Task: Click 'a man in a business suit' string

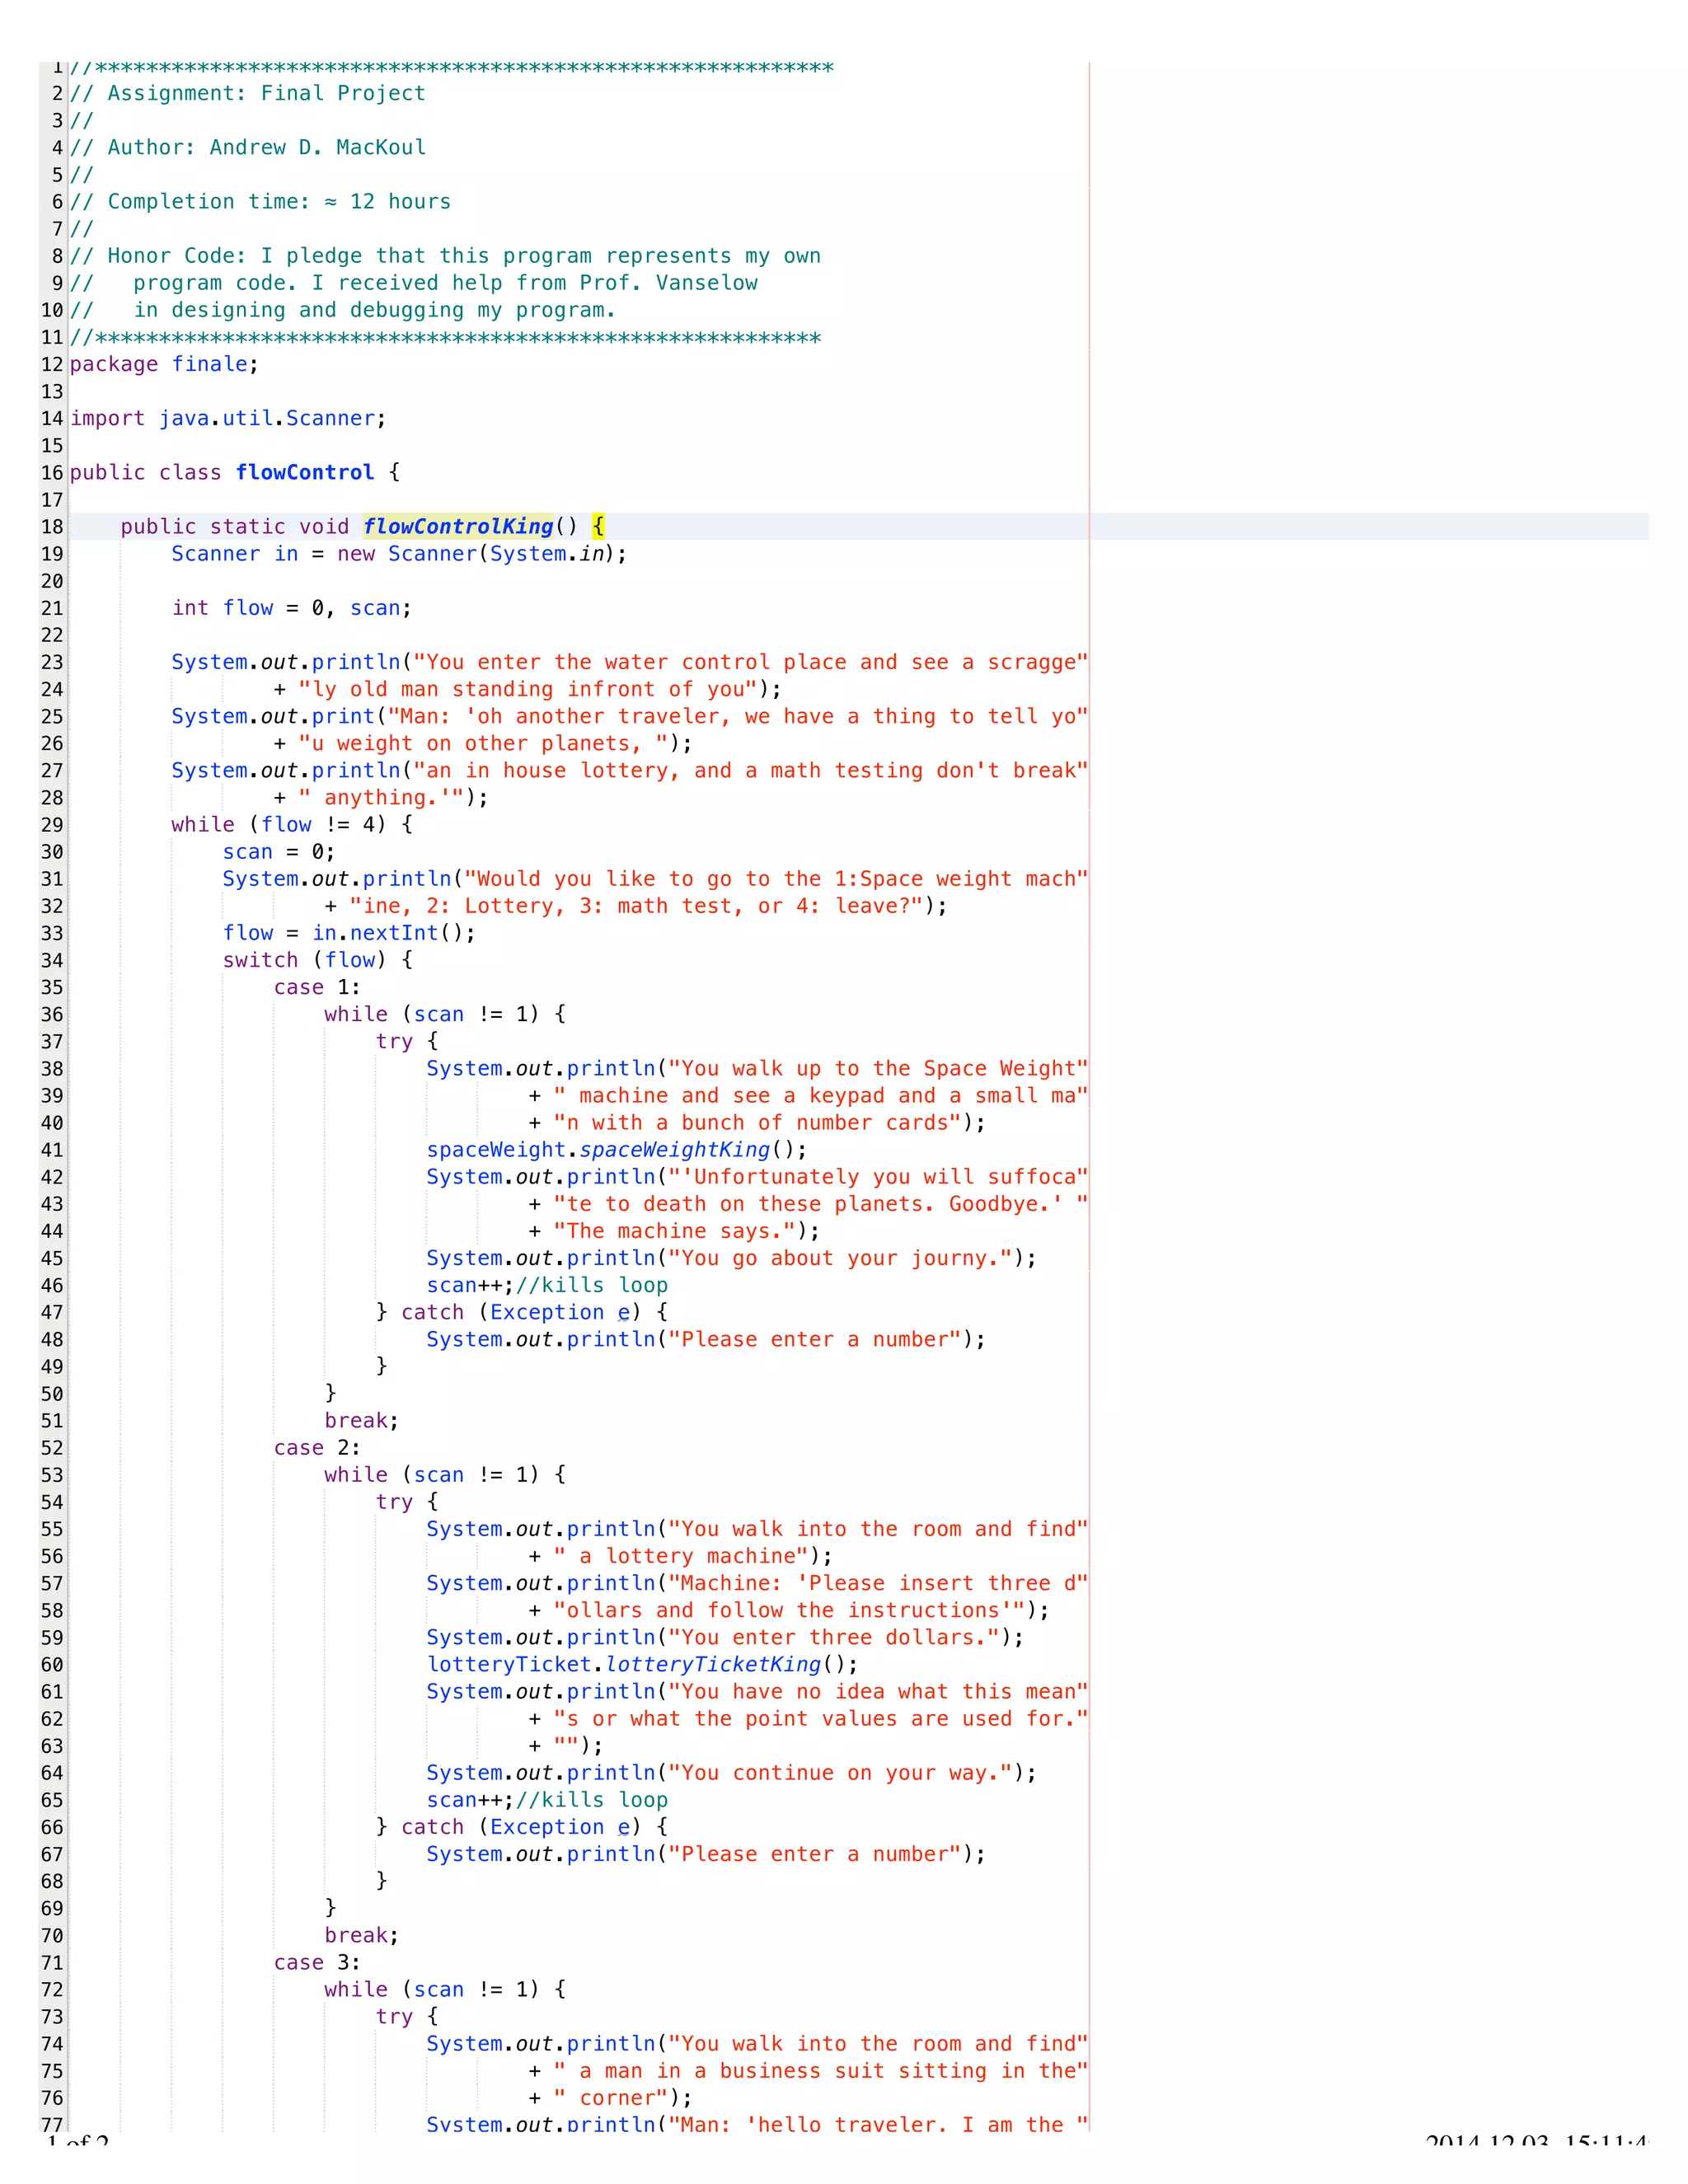Action: pyautogui.click(x=820, y=2071)
